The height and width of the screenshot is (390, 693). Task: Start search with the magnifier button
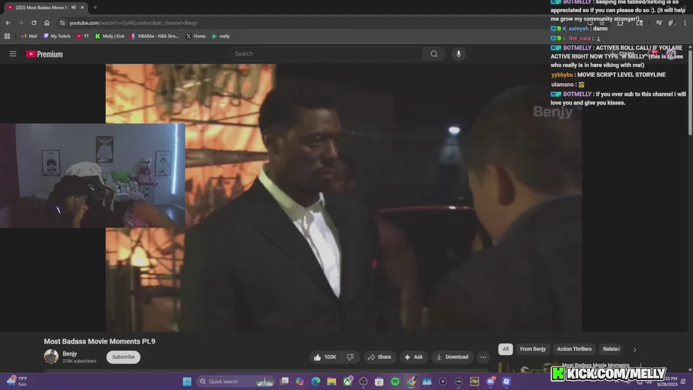click(x=434, y=54)
